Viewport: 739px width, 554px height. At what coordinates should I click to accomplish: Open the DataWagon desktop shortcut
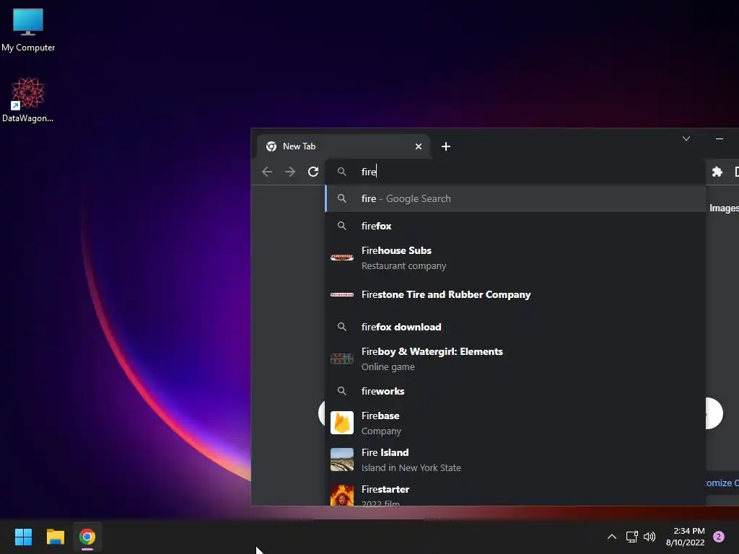point(28,100)
